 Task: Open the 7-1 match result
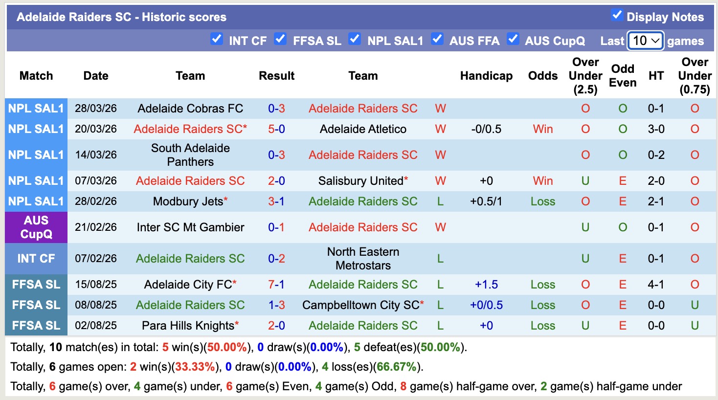276,285
